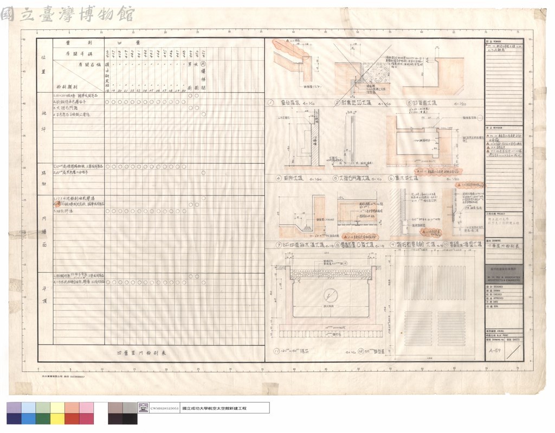Click the 粉刷類別 header label

tap(67, 87)
